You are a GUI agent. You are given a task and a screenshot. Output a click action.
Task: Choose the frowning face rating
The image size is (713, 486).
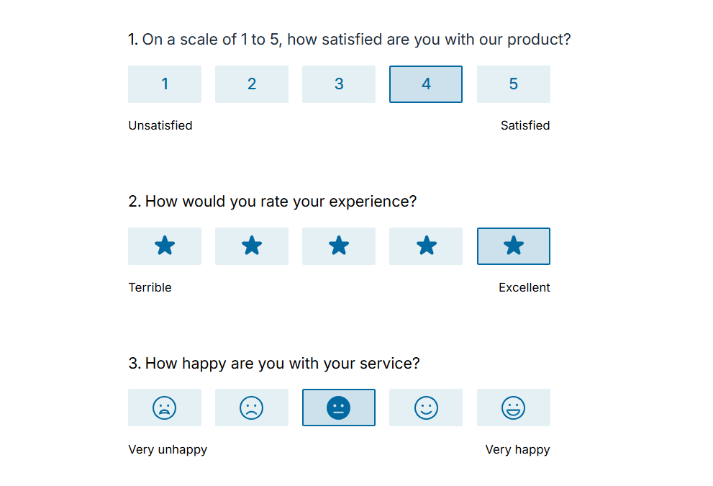(252, 408)
